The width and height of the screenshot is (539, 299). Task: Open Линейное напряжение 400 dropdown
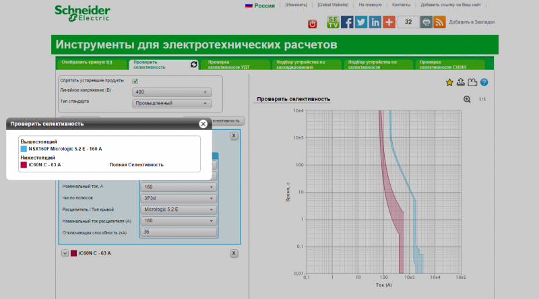tap(172, 92)
